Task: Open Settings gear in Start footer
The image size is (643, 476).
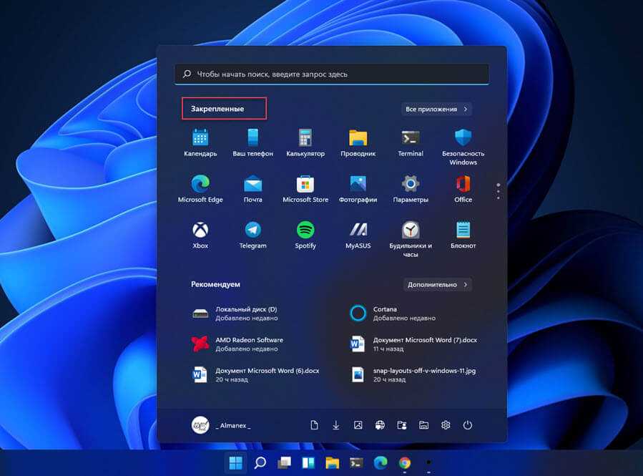Action: click(x=446, y=425)
